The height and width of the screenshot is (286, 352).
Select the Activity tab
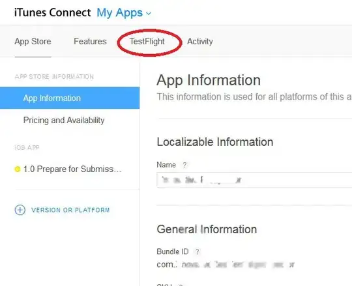[x=200, y=42]
